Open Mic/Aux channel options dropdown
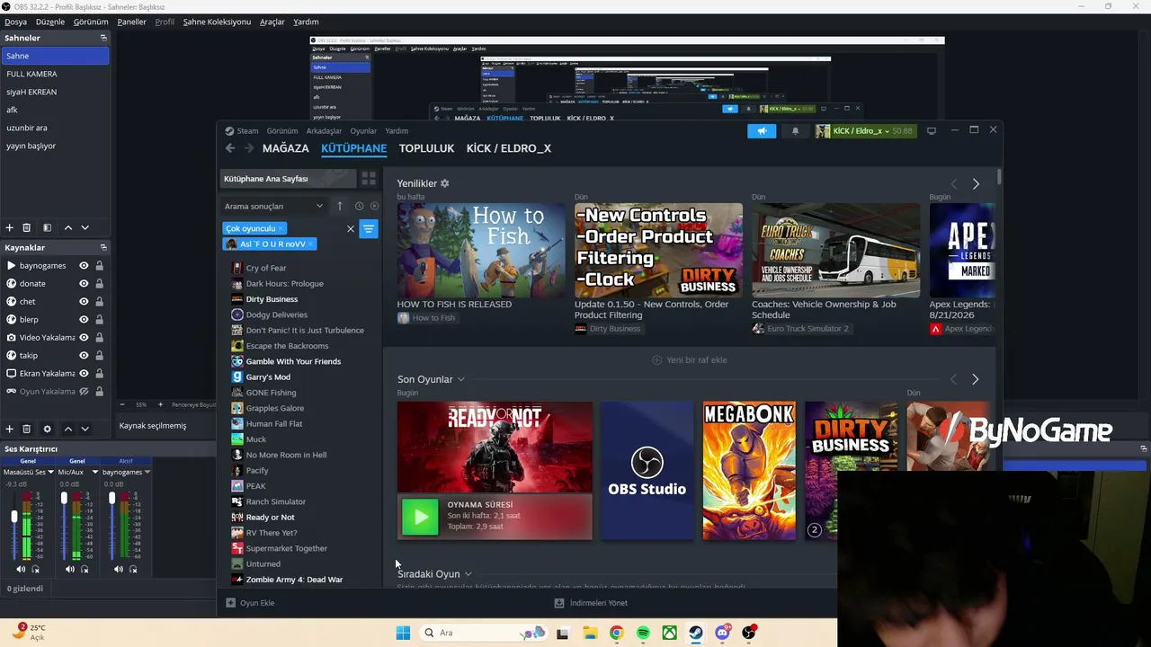This screenshot has height=647, width=1151. point(94,472)
